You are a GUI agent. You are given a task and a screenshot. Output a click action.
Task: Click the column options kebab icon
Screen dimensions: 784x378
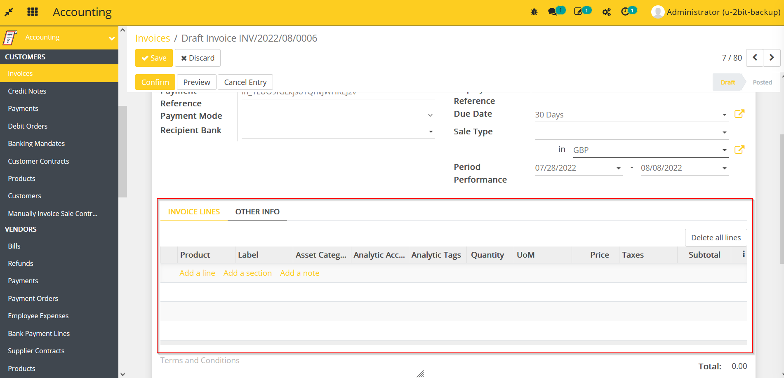tap(744, 254)
